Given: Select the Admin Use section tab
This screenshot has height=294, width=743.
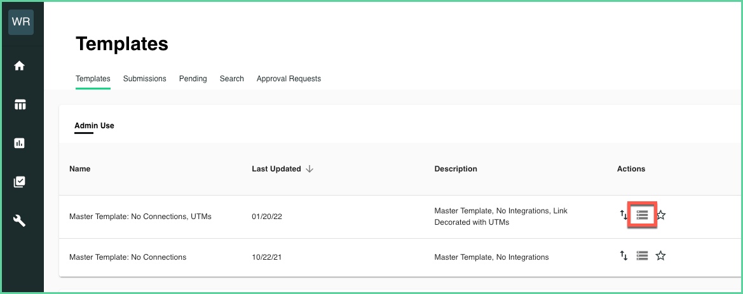Looking at the screenshot, I should coord(94,126).
